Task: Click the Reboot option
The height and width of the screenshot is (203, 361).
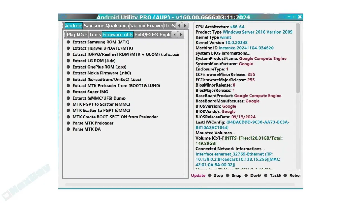Action: [292, 175]
